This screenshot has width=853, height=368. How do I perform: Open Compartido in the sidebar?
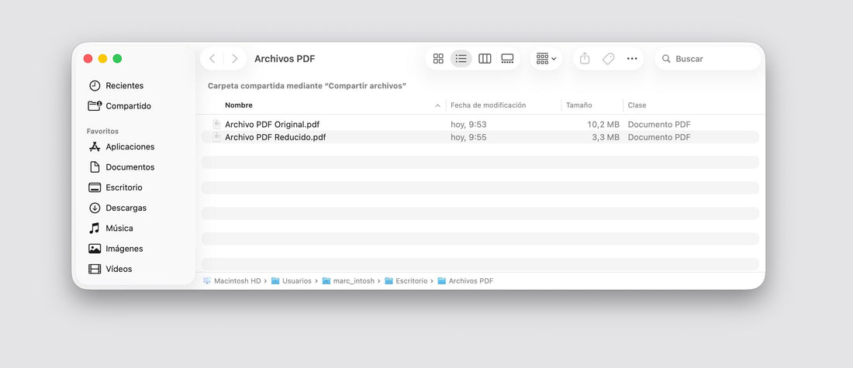click(129, 106)
